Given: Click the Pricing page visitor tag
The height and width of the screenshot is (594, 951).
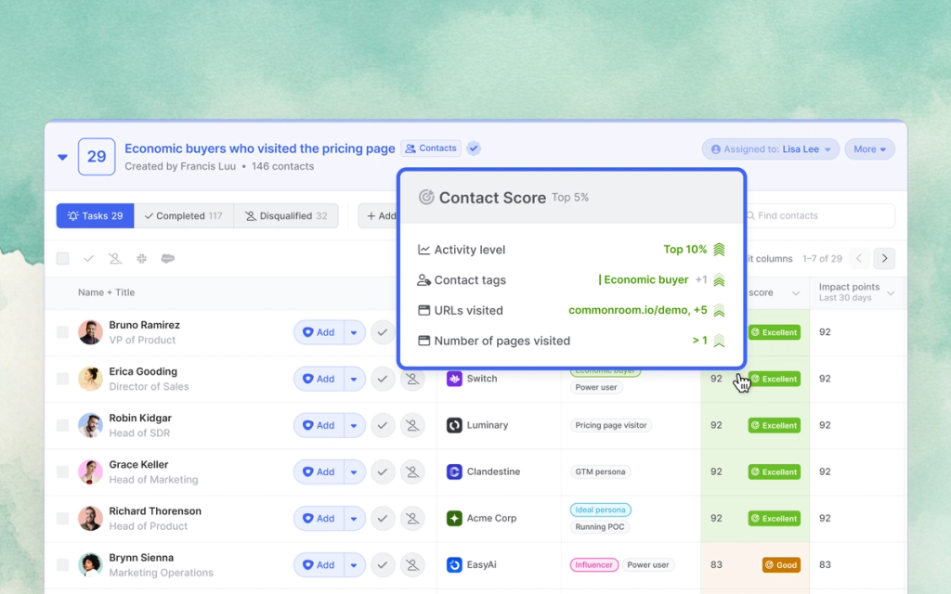Looking at the screenshot, I should point(611,425).
